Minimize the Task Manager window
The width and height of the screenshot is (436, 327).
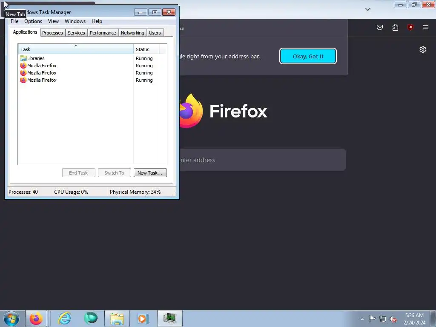tap(141, 12)
